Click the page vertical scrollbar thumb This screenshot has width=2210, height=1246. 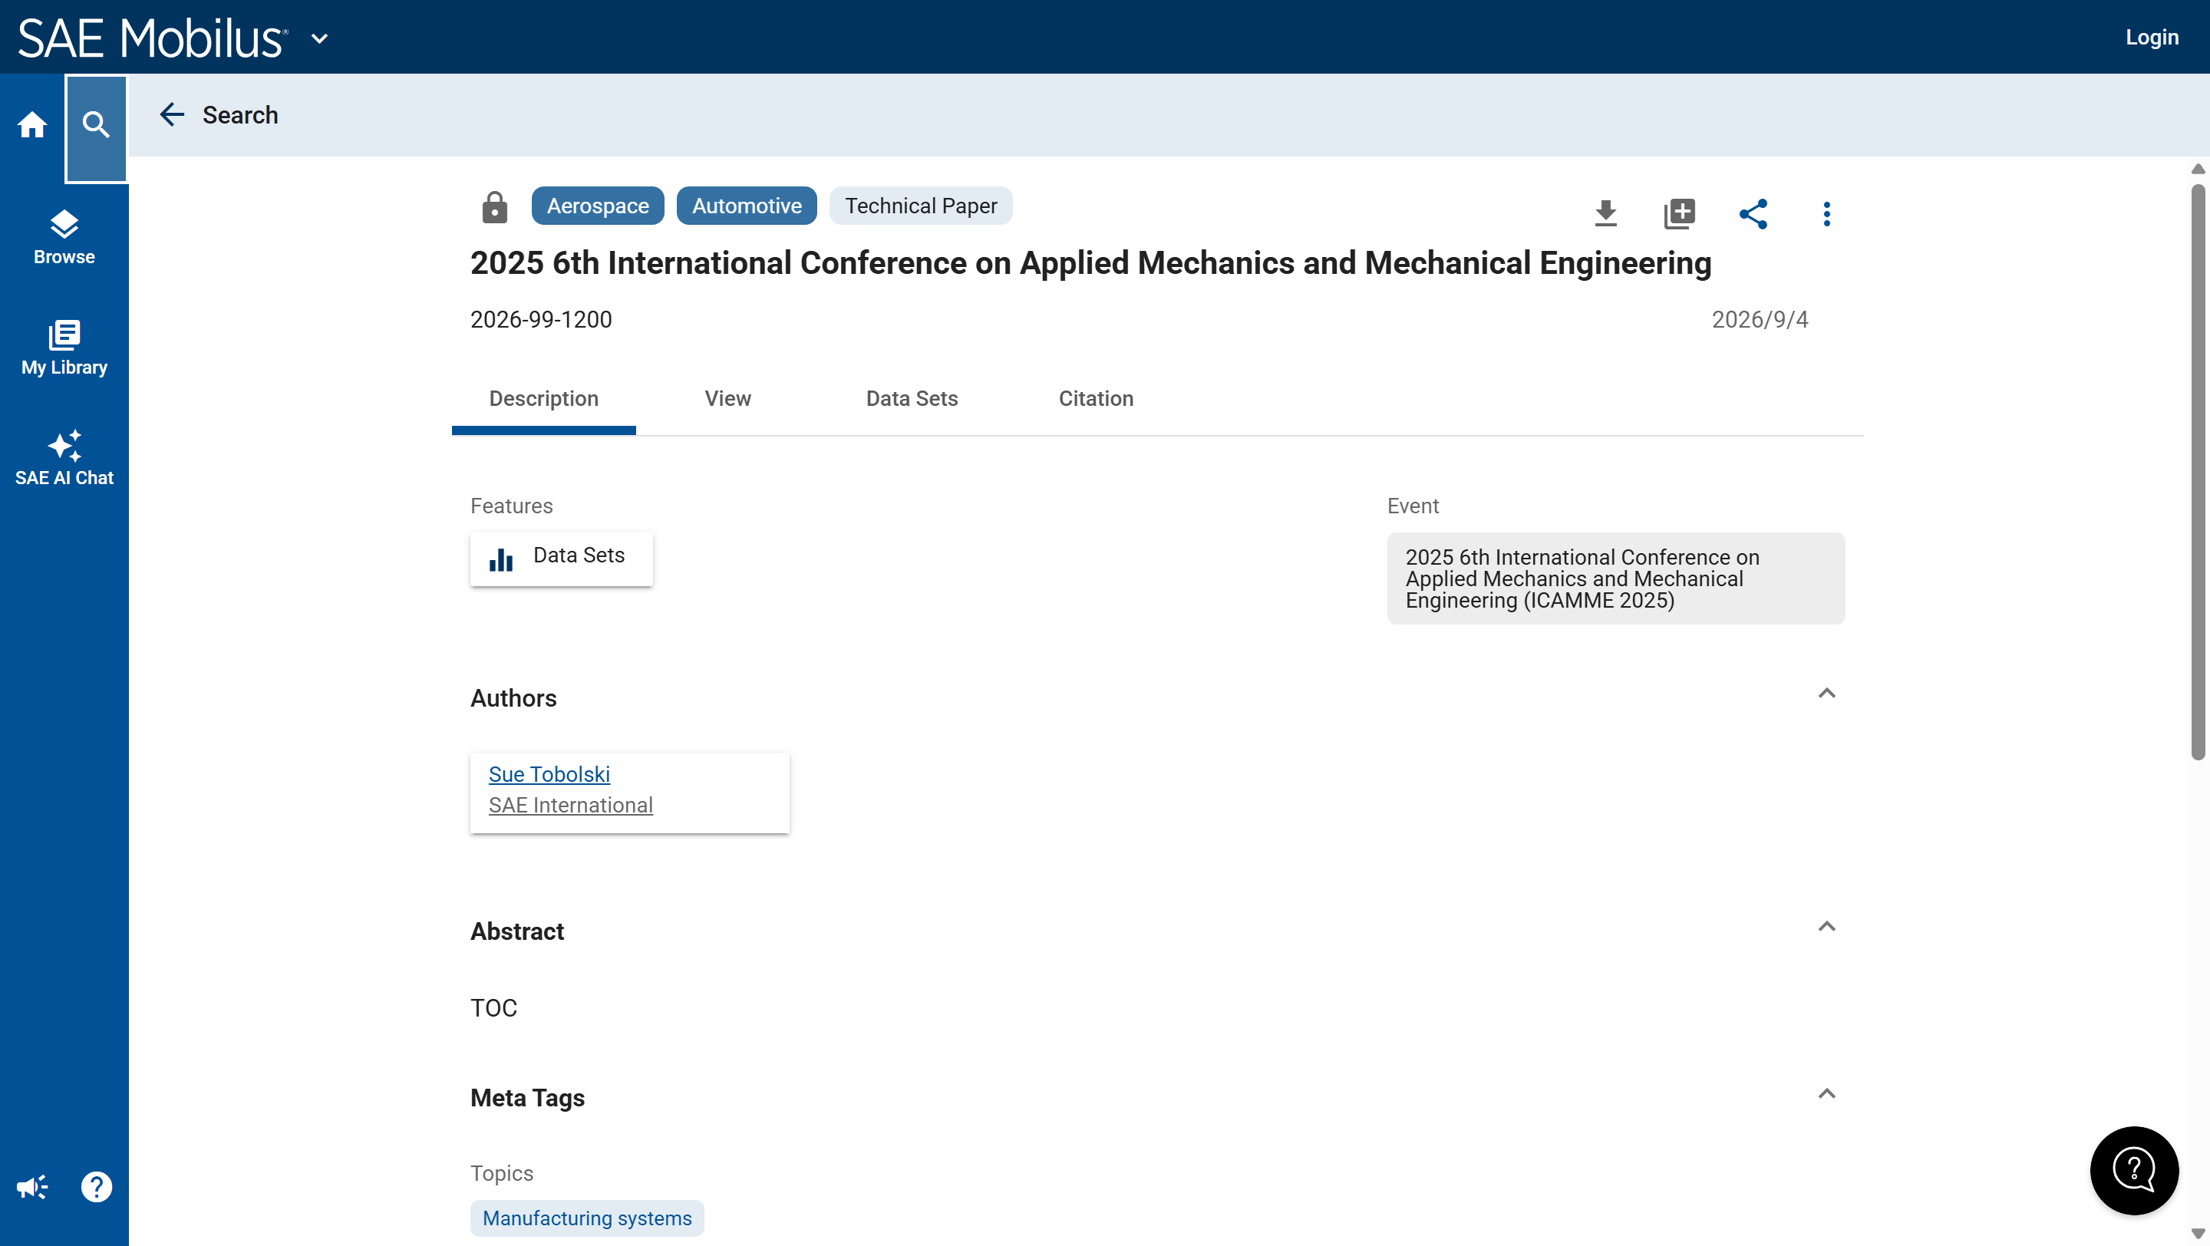tap(2197, 472)
